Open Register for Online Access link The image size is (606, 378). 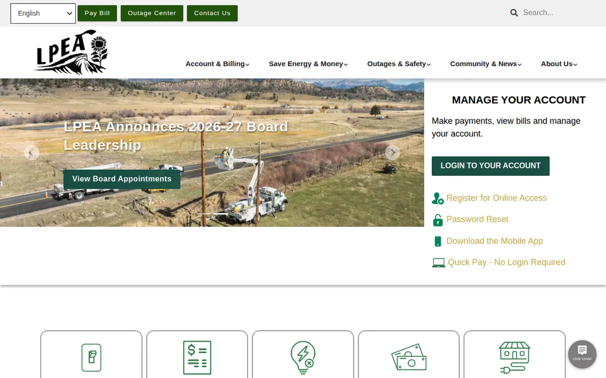pyautogui.click(x=496, y=198)
